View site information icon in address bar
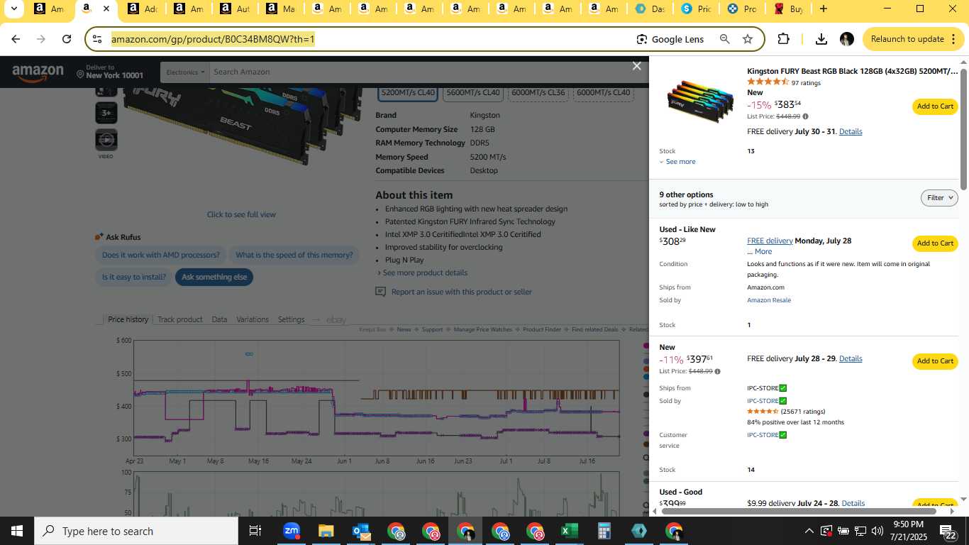 tap(98, 39)
